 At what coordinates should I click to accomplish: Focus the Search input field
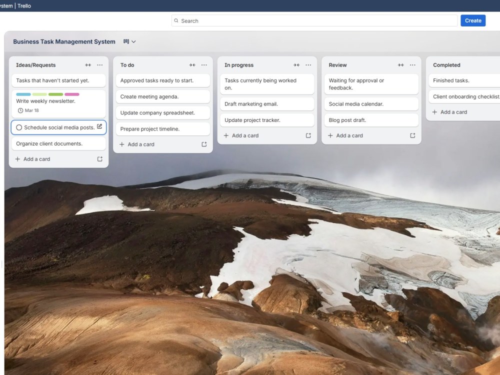[314, 20]
